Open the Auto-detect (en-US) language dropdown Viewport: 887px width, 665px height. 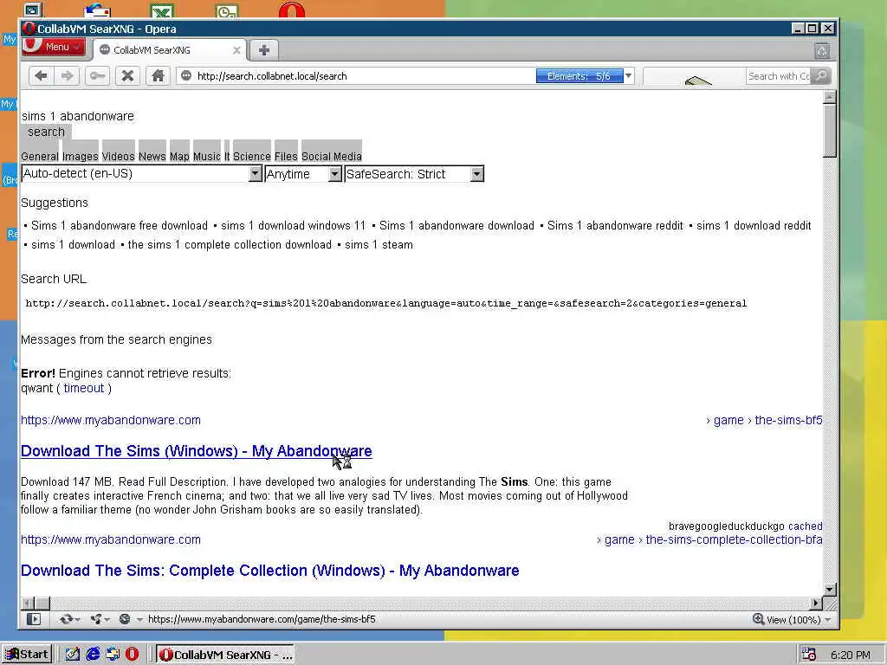tap(141, 173)
